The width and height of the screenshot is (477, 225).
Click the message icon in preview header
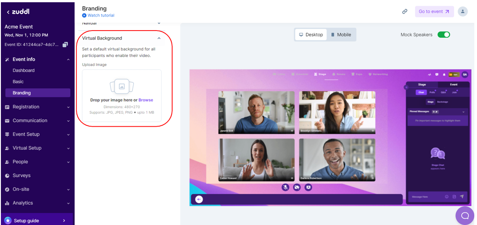pyautogui.click(x=437, y=74)
